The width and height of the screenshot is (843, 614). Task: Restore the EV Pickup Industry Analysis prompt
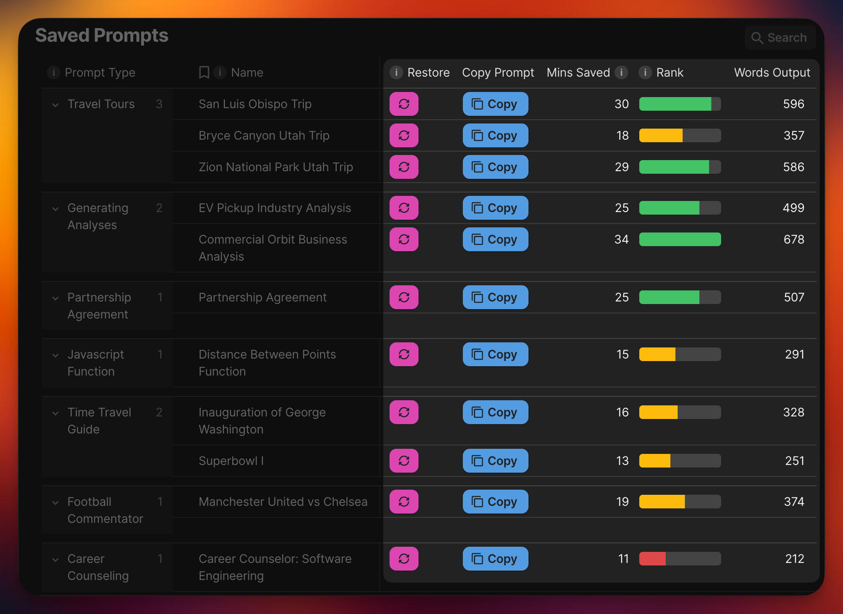pos(404,208)
